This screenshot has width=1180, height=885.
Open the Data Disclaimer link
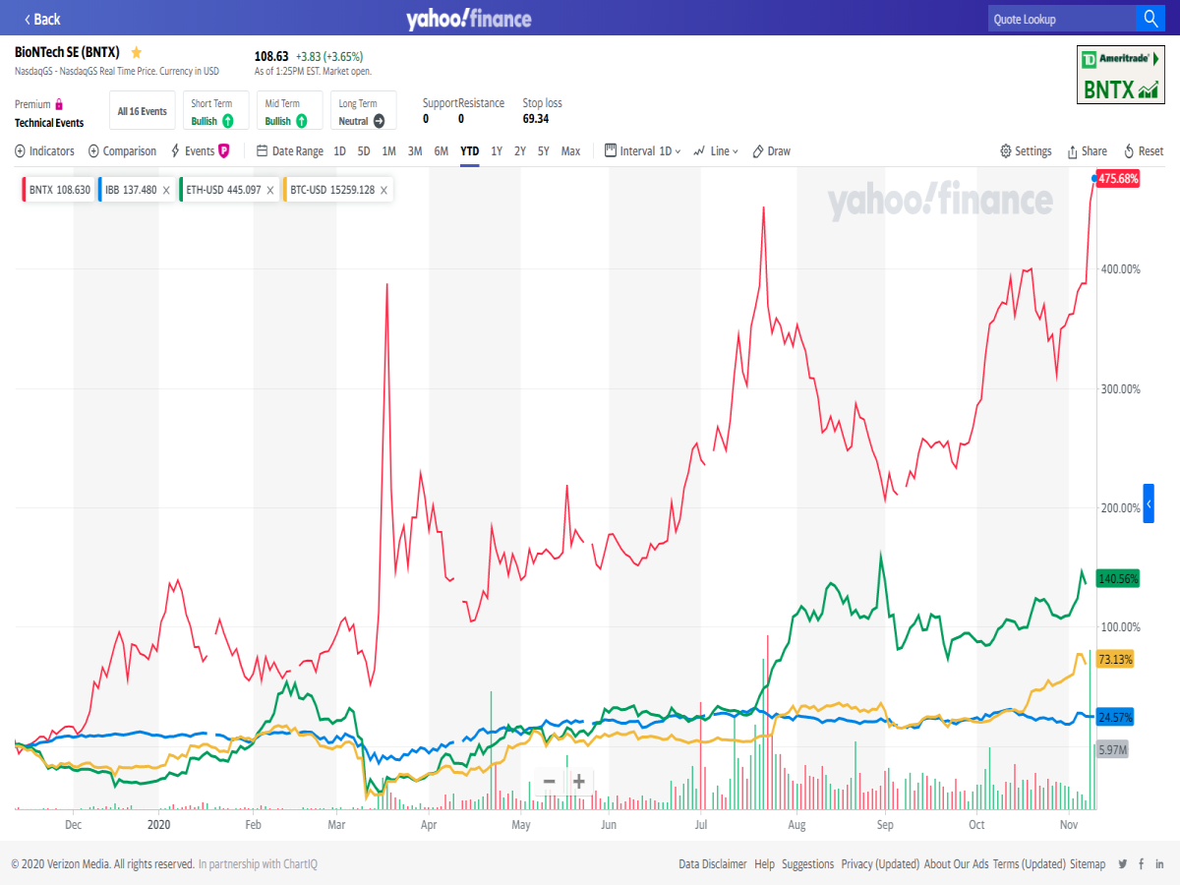pos(712,864)
